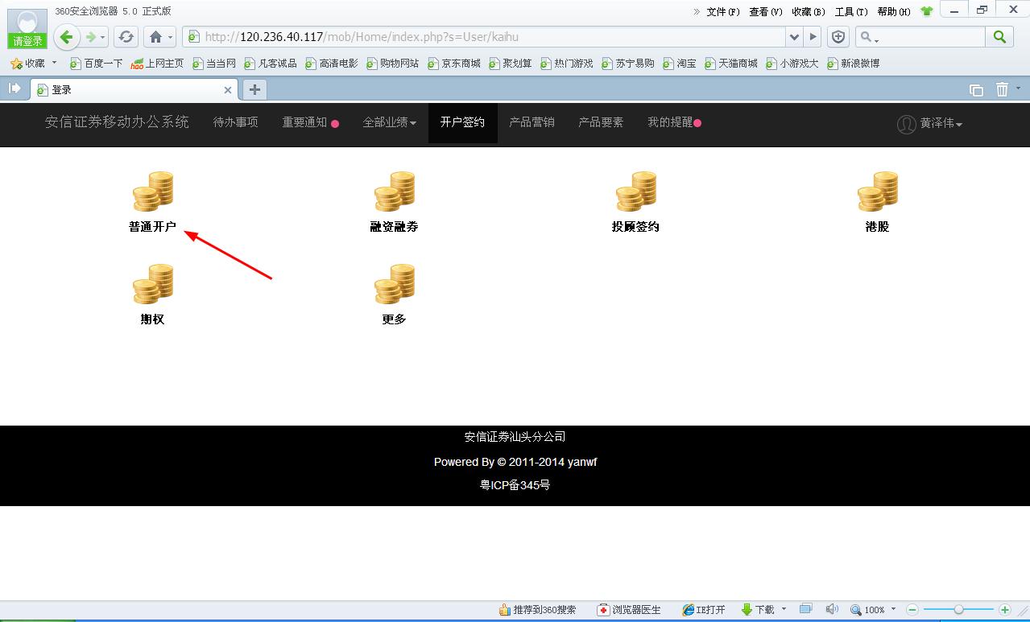Open the new tab plus button

pyautogui.click(x=254, y=89)
